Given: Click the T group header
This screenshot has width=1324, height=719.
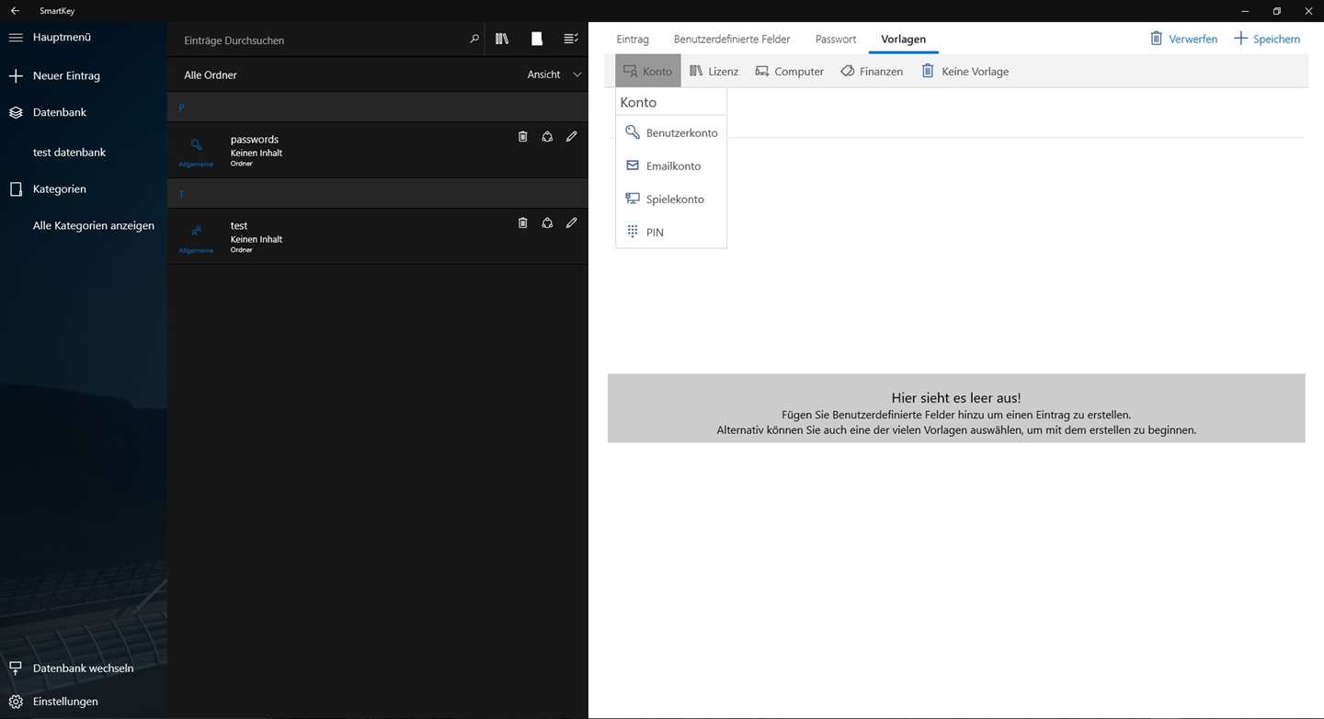Looking at the screenshot, I should tap(378, 194).
